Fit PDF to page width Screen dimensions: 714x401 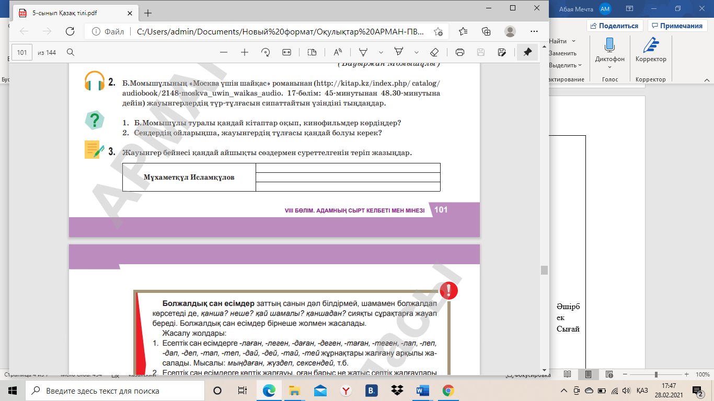(x=286, y=52)
